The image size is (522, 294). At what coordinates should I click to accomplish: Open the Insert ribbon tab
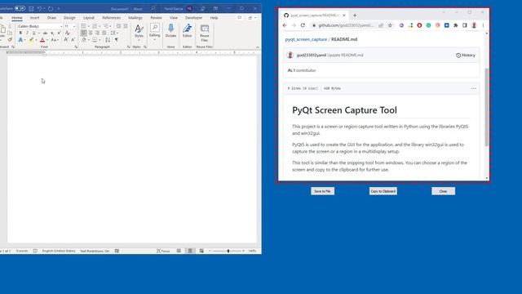(34, 18)
